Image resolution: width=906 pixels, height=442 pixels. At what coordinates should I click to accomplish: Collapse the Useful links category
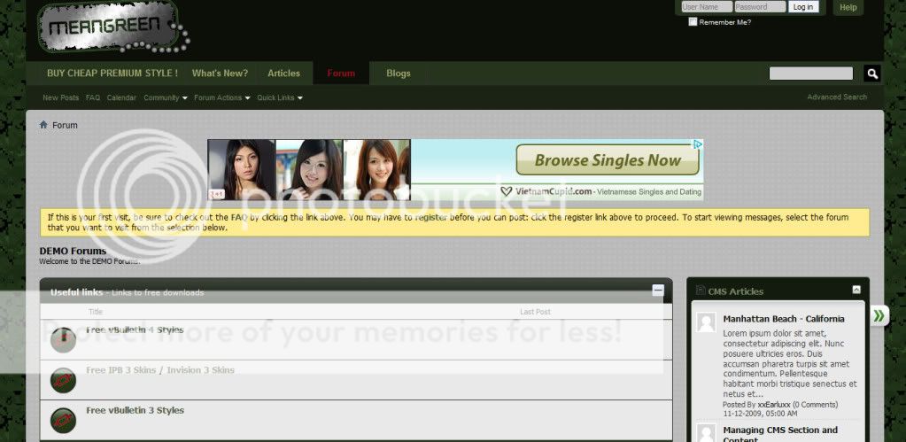[657, 291]
